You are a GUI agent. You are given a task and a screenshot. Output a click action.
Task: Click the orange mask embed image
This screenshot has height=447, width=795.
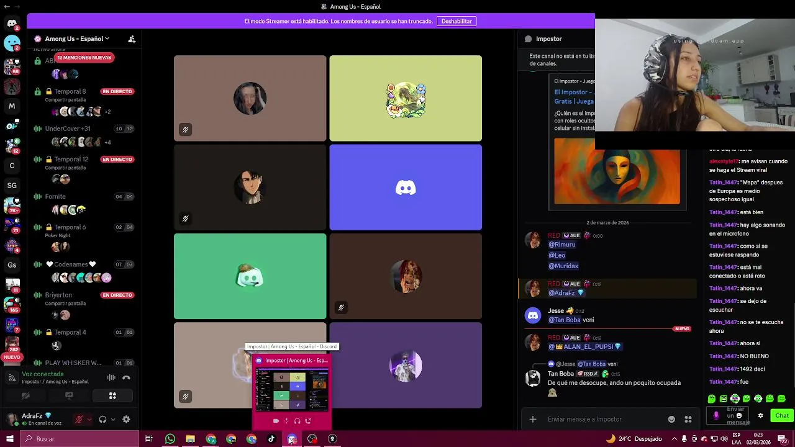[617, 171]
